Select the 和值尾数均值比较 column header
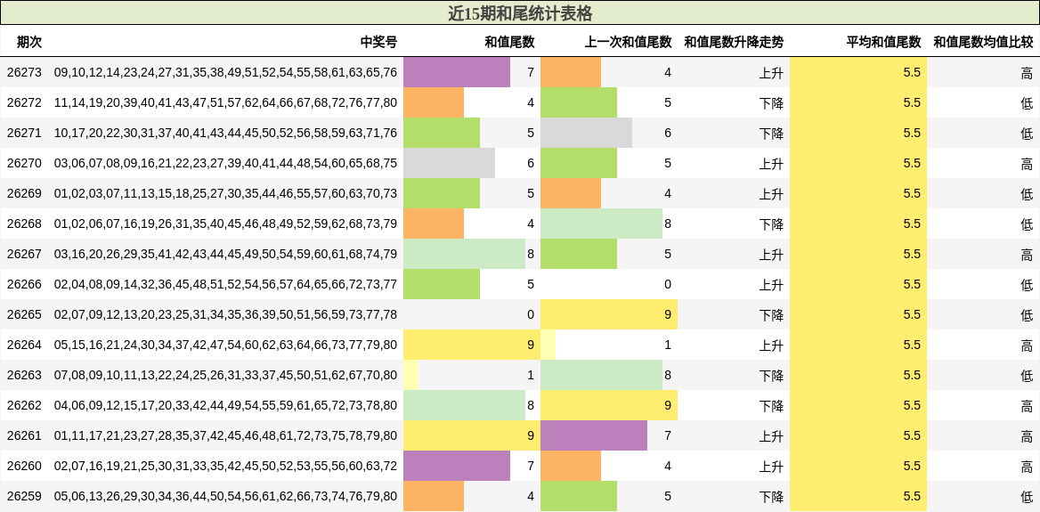 click(x=983, y=43)
